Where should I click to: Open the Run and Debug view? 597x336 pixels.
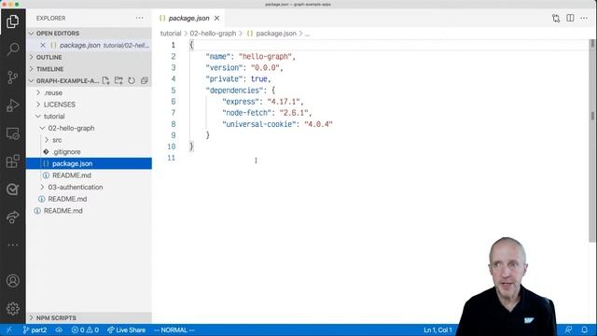pyautogui.click(x=12, y=105)
